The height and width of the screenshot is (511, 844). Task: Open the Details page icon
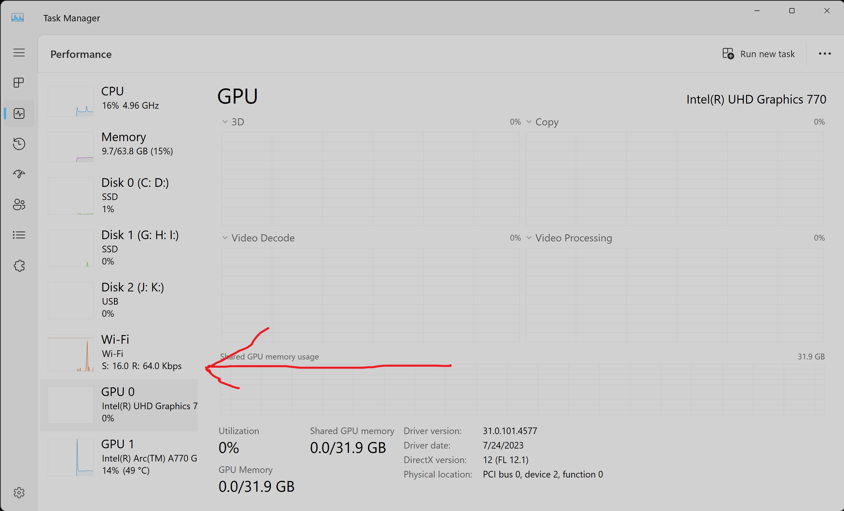click(x=19, y=235)
